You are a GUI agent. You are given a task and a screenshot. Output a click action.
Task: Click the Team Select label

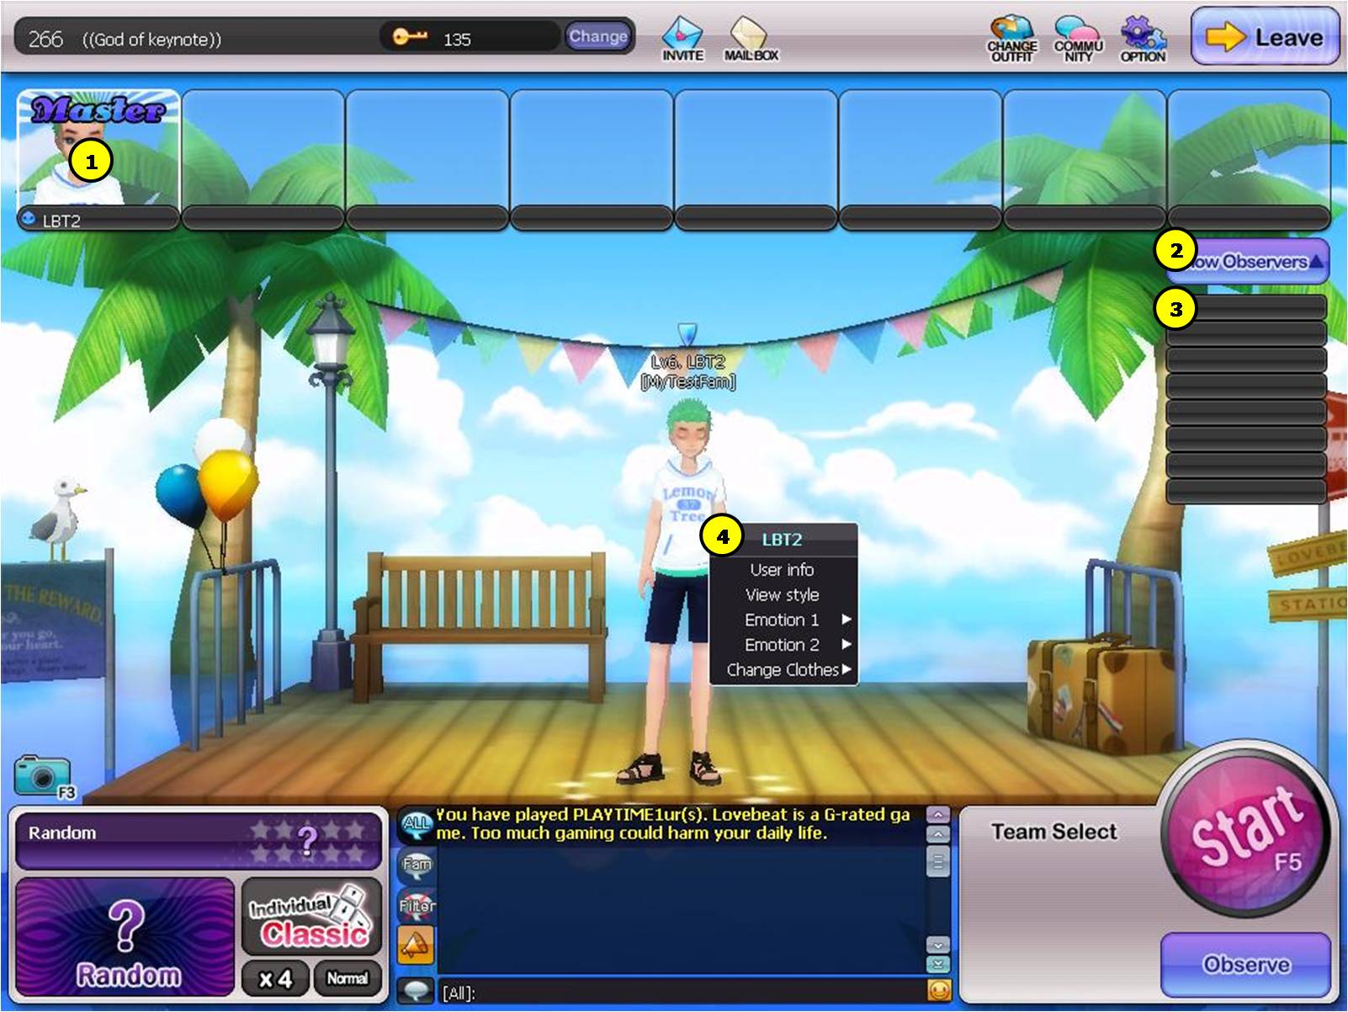coord(1053,832)
